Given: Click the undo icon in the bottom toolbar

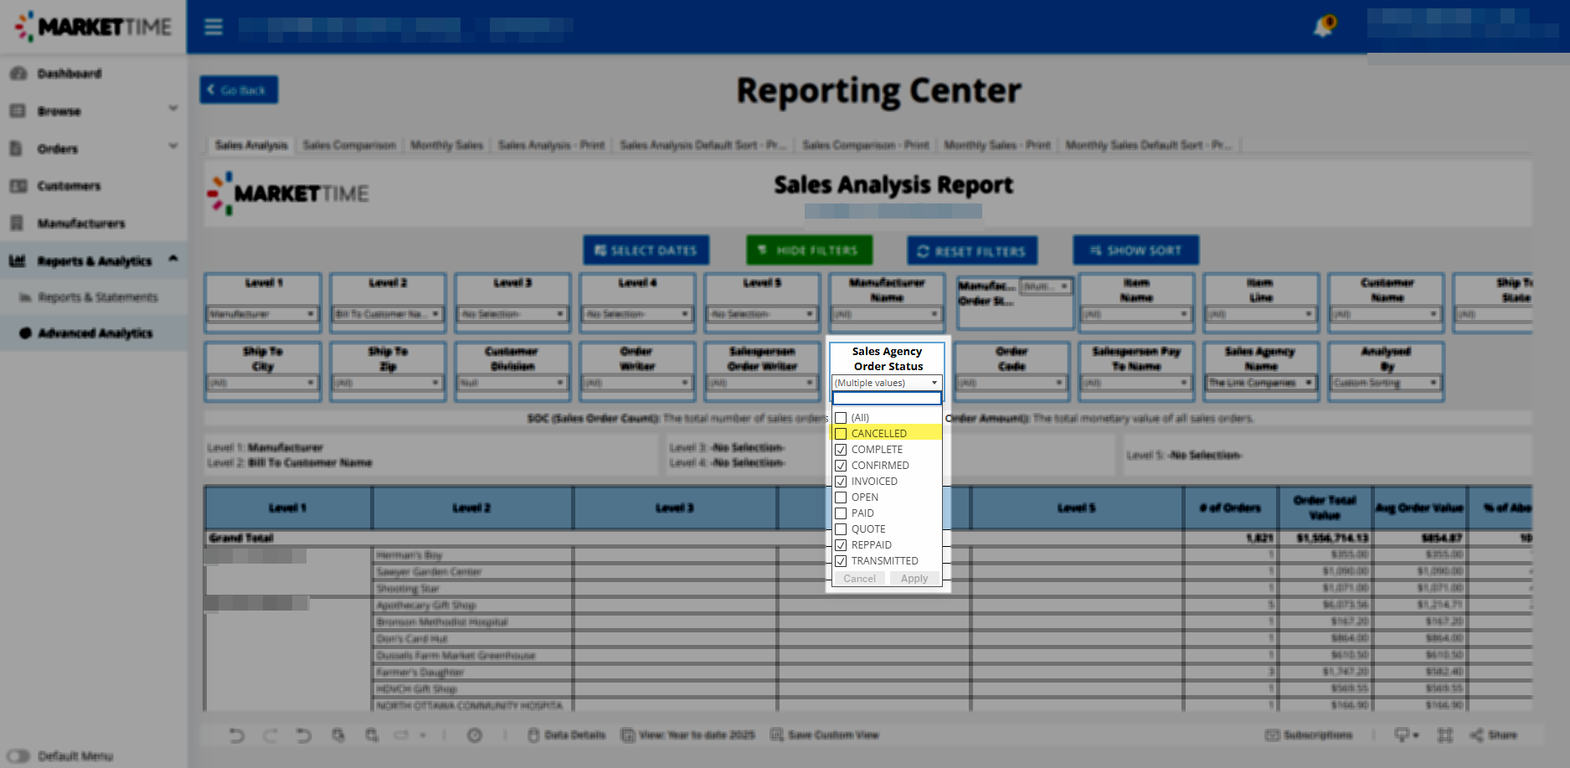Looking at the screenshot, I should point(237,735).
